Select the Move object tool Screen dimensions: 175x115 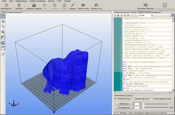point(3,27)
